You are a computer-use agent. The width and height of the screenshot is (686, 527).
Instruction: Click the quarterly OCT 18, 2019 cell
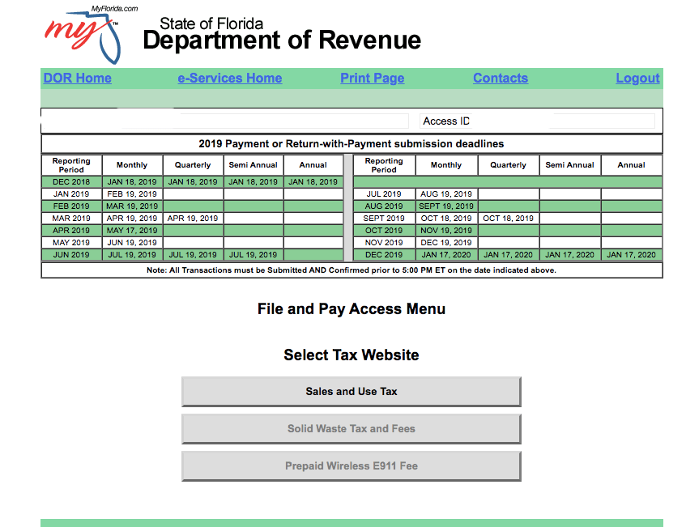point(509,219)
